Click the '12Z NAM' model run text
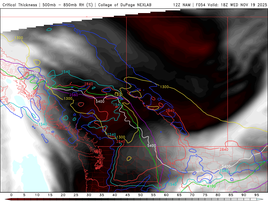This screenshot has width=268, height=201. (182, 5)
